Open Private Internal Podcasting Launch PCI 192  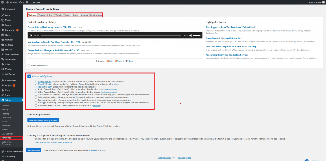pos(49,27)
